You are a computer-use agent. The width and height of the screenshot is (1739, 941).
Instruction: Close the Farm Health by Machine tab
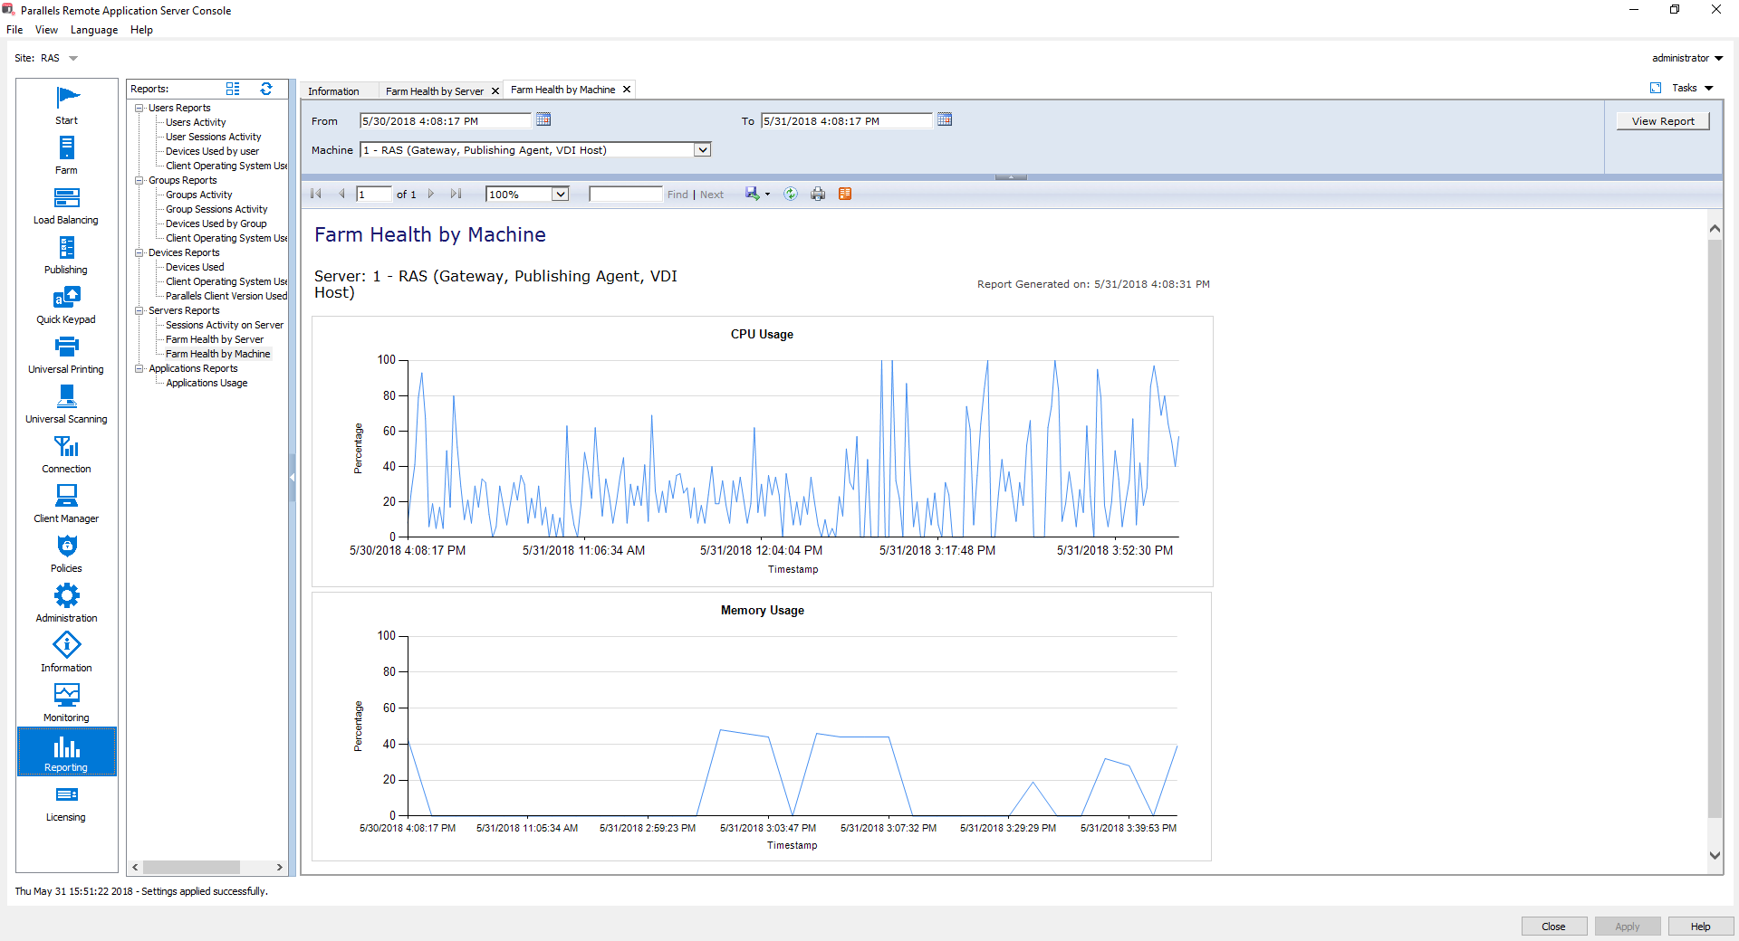627,90
